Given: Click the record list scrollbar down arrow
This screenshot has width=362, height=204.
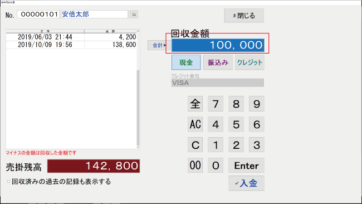Looking at the screenshot, I should click(138, 147).
